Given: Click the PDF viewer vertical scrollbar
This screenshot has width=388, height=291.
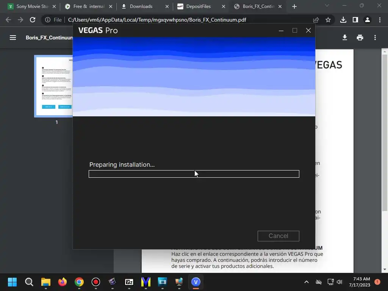Looking at the screenshot, I should pyautogui.click(x=385, y=133).
